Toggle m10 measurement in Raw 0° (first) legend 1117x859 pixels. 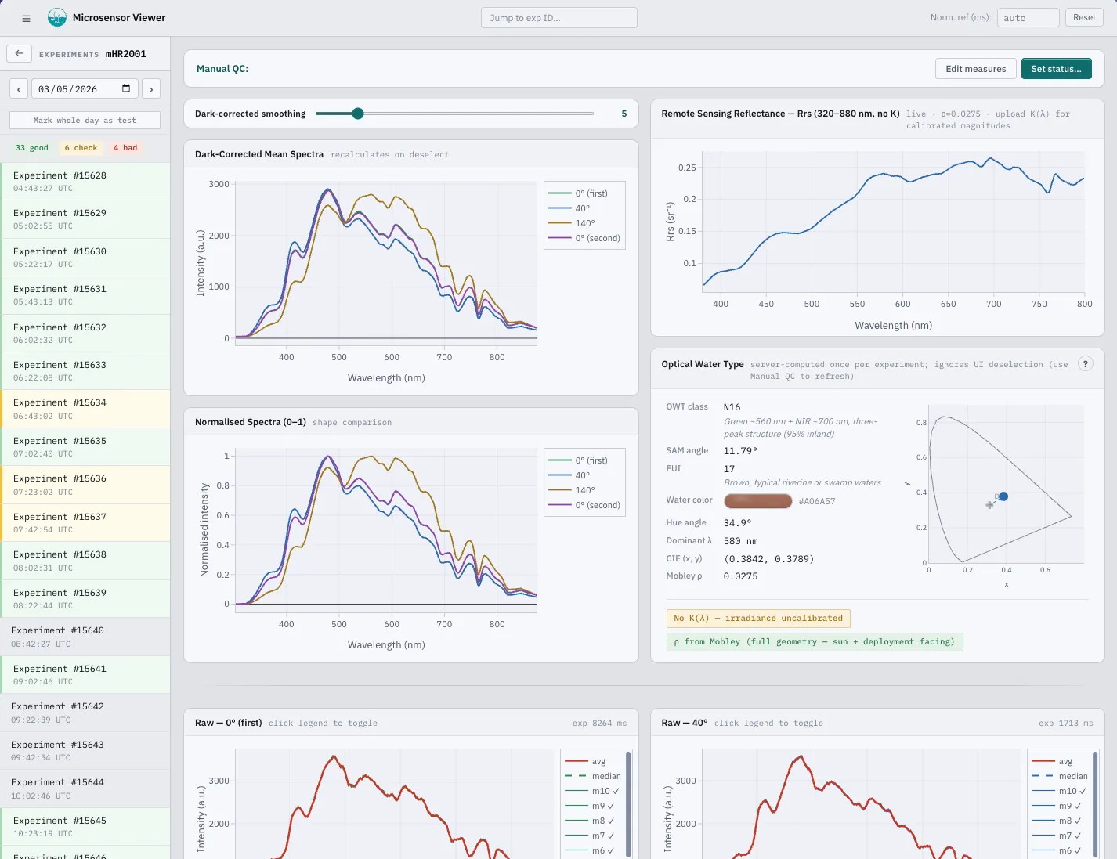592,791
